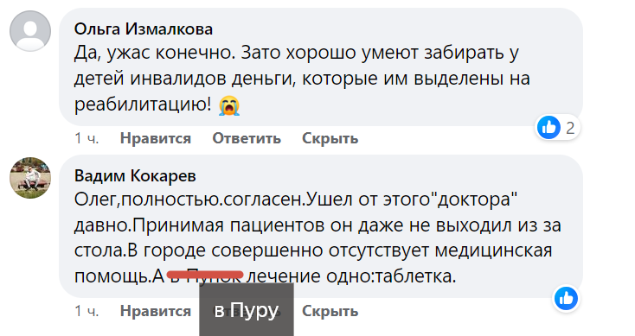Like Ольга Измалкова's comment via Нравится
635x336 pixels.
(x=156, y=138)
